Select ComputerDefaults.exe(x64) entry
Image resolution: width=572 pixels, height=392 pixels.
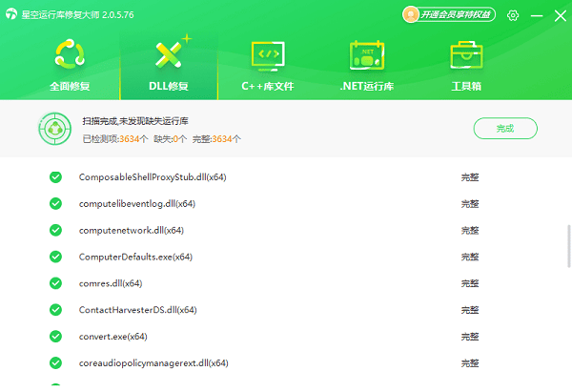pyautogui.click(x=135, y=257)
